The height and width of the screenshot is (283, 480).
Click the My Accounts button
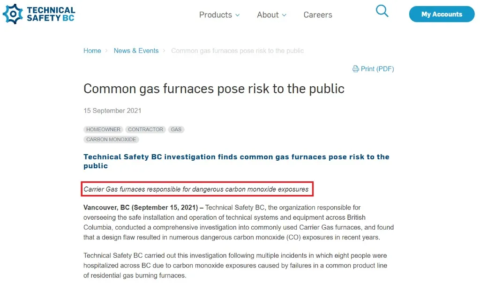click(441, 14)
